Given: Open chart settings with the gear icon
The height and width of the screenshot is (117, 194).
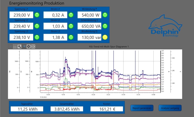Looking at the screenshot, I should tap(29, 47).
